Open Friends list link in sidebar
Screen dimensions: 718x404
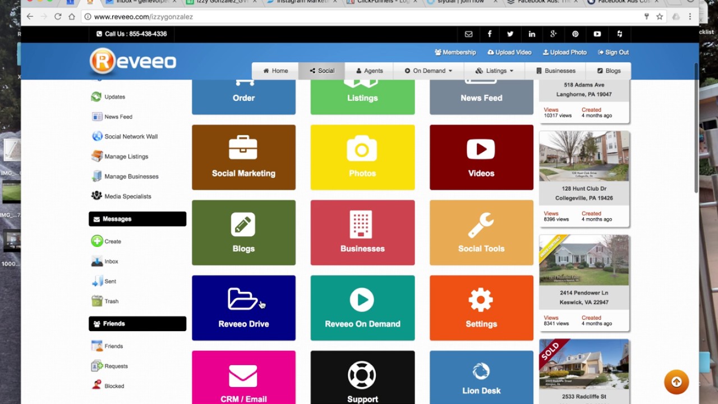tap(107, 346)
